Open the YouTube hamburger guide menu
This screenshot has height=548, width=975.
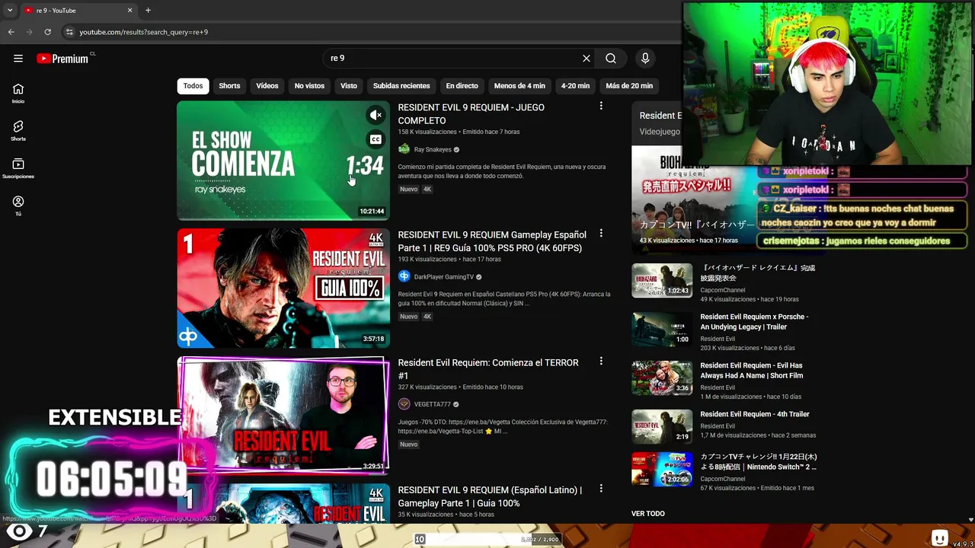[x=18, y=58]
